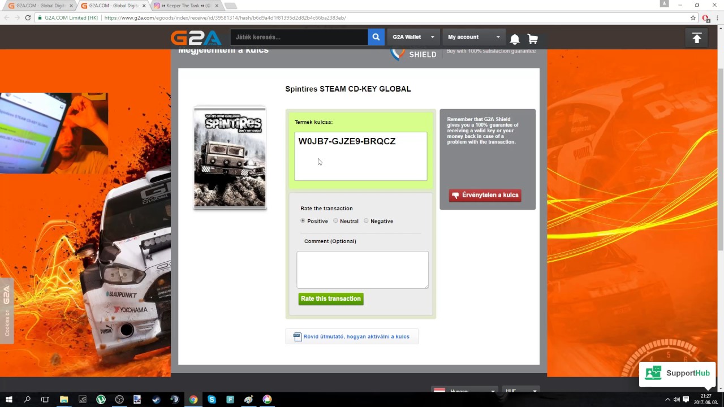This screenshot has width=724, height=407.
Task: Select the Positive rating option
Action: [x=303, y=221]
